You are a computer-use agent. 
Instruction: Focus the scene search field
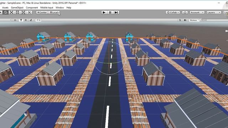click(214, 20)
